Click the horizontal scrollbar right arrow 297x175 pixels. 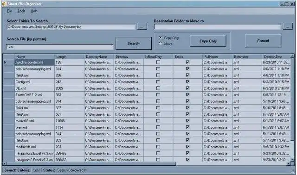289,164
